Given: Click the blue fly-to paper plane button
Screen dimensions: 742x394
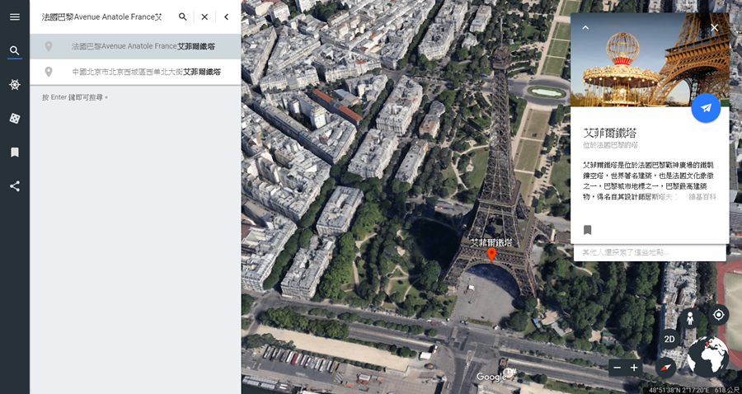Looking at the screenshot, I should tap(706, 108).
